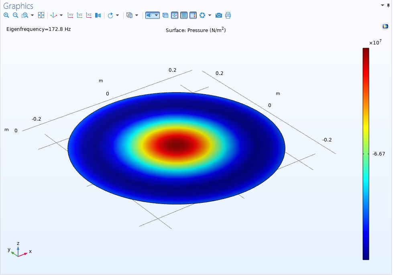
Task: Activate the Zoom Box tool
Action: [24, 15]
